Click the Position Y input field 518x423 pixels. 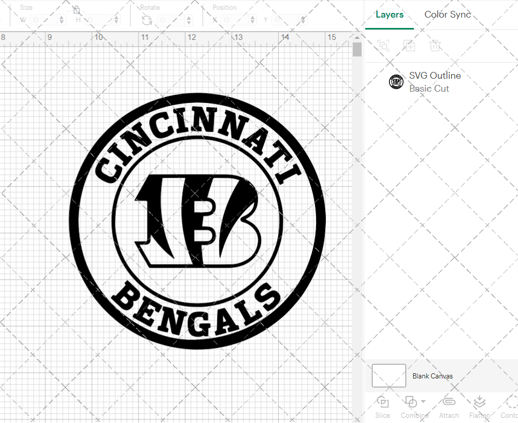[x=285, y=20]
